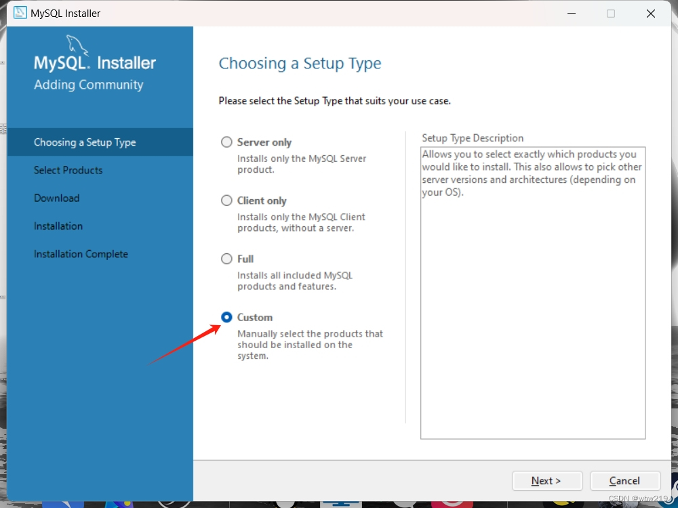Click 'Installs all included MySQL products' text
The image size is (678, 508).
tap(295, 281)
